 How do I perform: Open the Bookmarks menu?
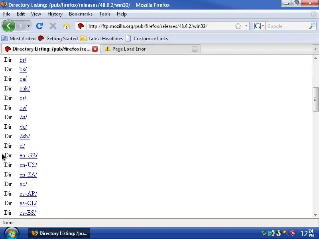pyautogui.click(x=81, y=14)
